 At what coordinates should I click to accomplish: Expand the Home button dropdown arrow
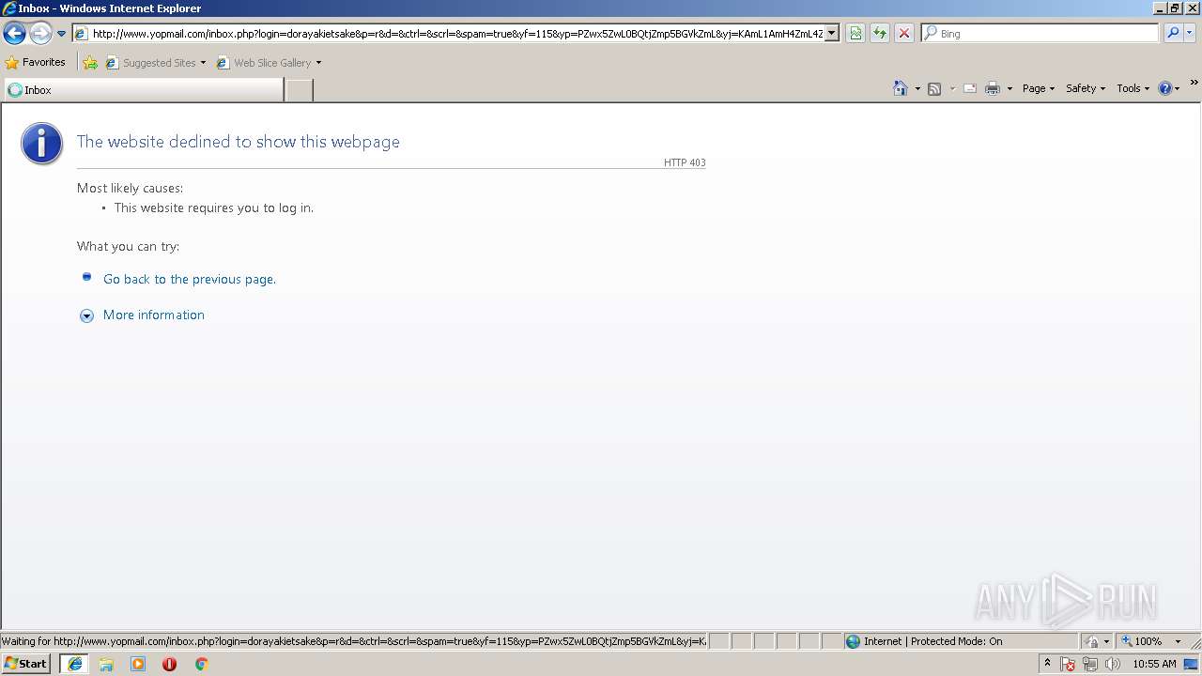[917, 88]
